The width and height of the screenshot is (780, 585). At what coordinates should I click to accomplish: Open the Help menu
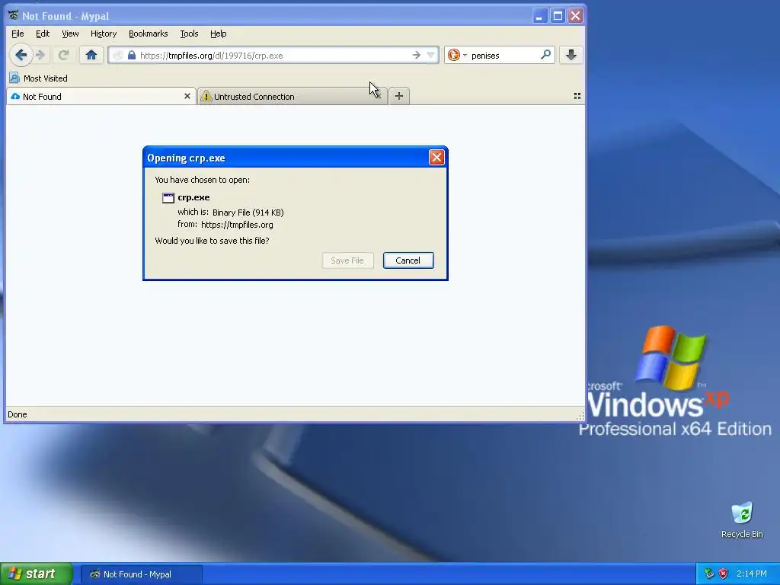click(219, 34)
